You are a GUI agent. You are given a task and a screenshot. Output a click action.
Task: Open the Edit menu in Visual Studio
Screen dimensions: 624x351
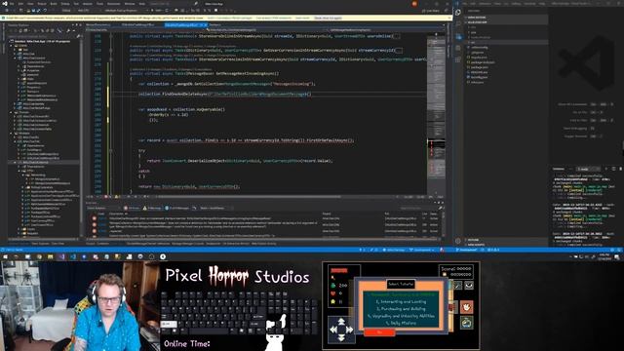tap(20, 4)
